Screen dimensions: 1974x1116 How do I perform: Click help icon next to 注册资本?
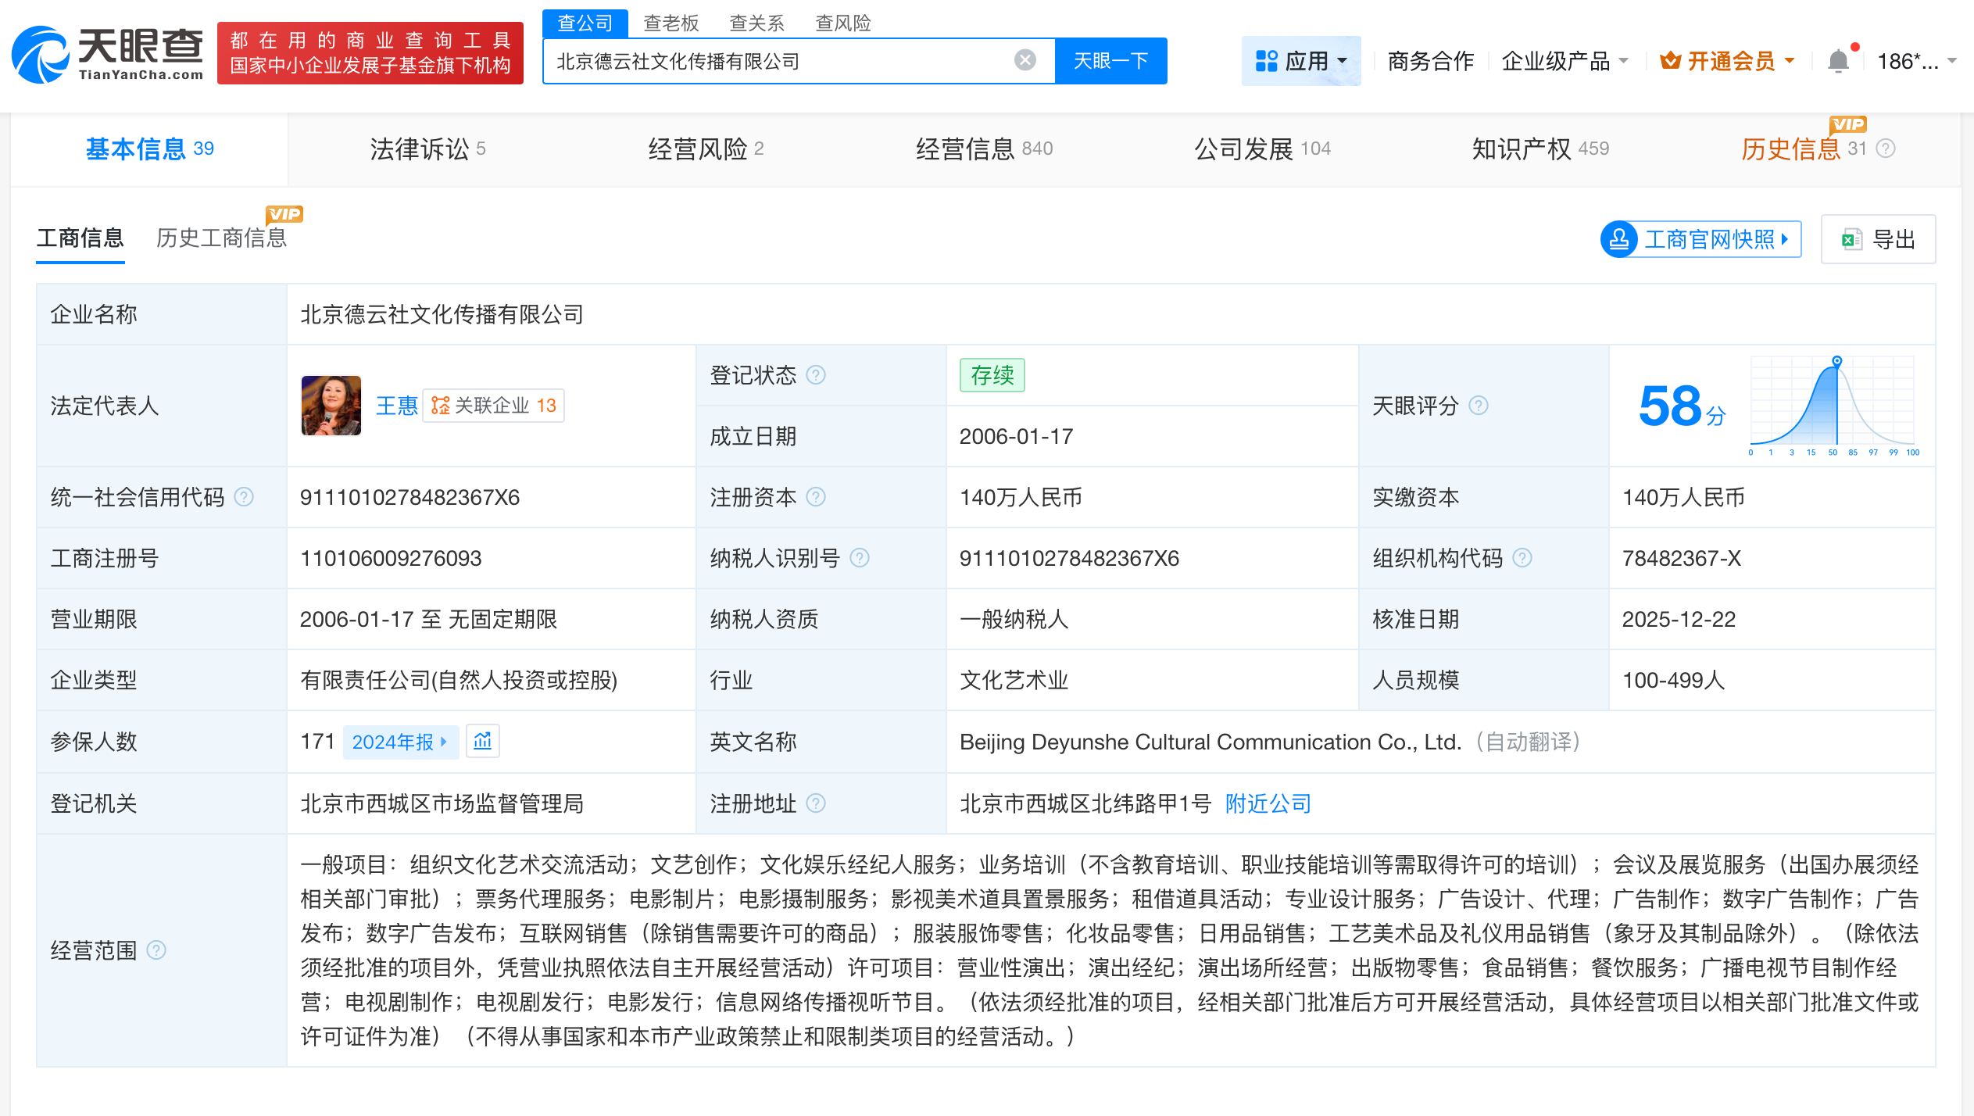(x=816, y=497)
